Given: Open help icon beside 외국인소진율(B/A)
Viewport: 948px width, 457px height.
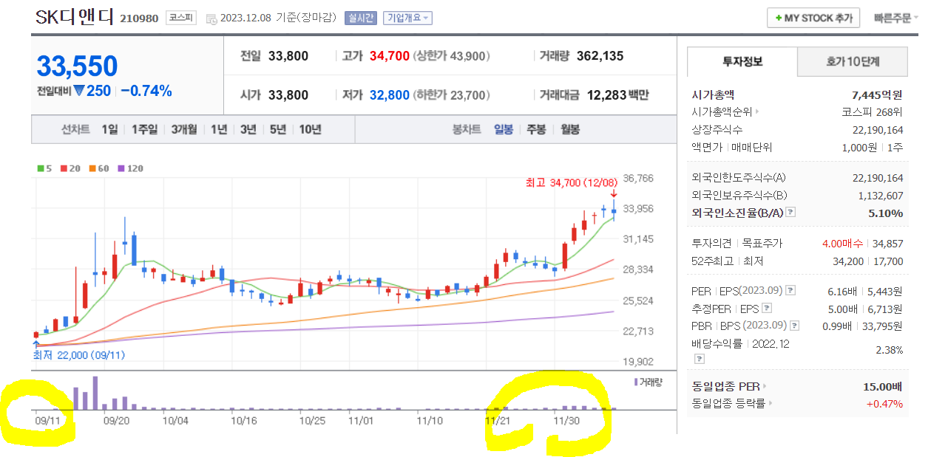Looking at the screenshot, I should (x=790, y=213).
